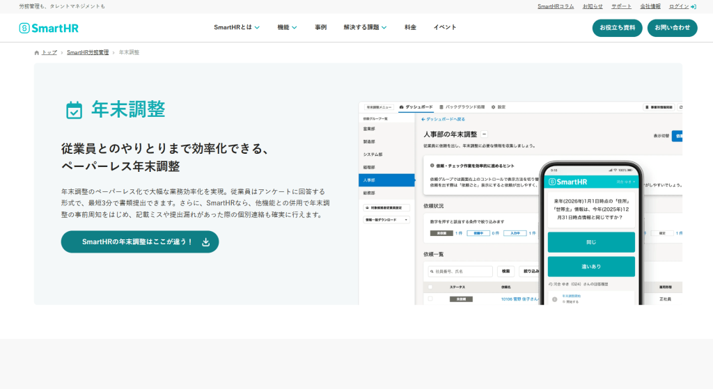Screen dimensions: 713x389
Task: Select 総務部 in the group sidebar
Action: pos(386,193)
